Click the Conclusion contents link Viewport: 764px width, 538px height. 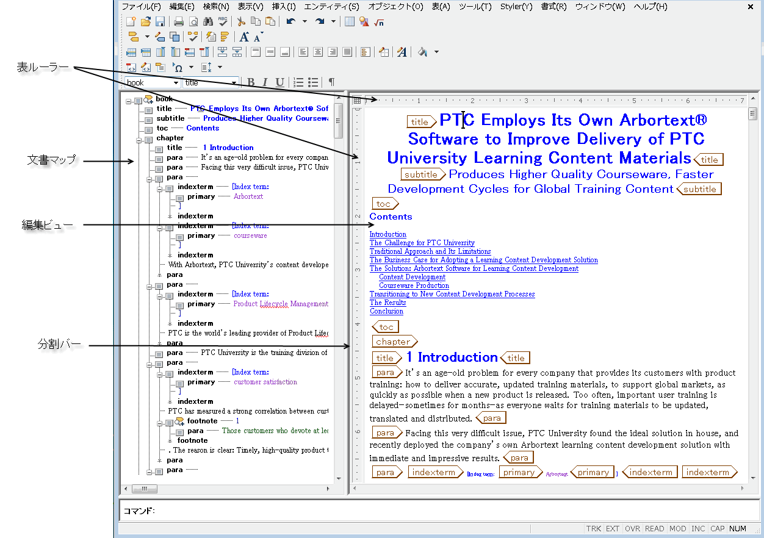click(x=386, y=311)
